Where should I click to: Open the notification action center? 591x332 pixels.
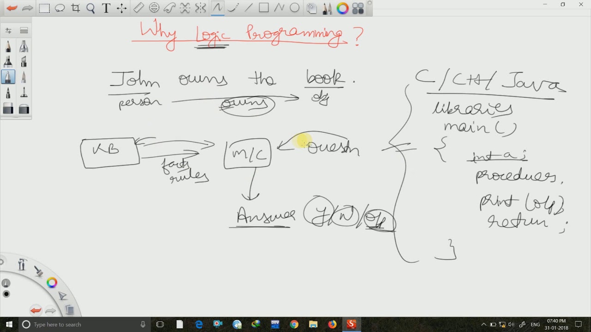click(x=579, y=325)
